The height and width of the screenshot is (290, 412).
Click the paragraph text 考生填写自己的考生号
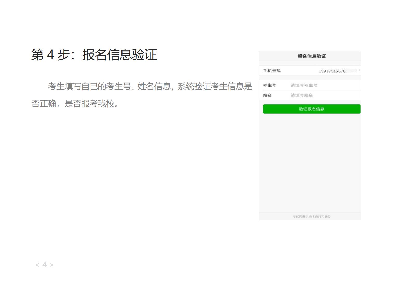tap(89, 86)
